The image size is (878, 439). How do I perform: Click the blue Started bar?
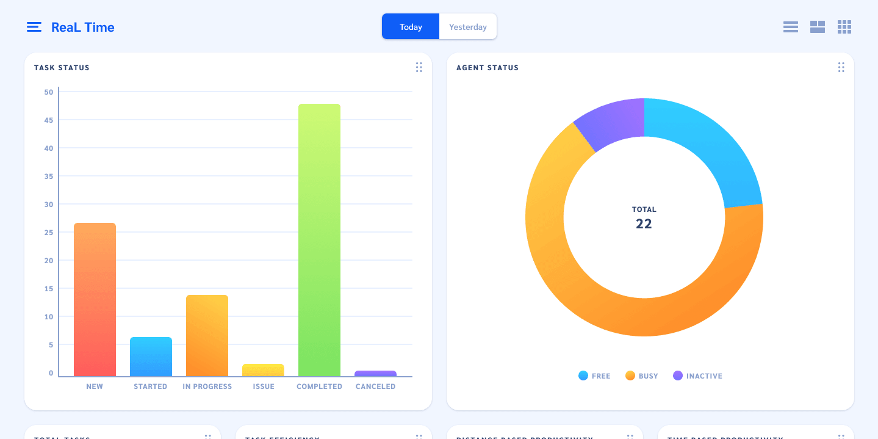coord(151,357)
